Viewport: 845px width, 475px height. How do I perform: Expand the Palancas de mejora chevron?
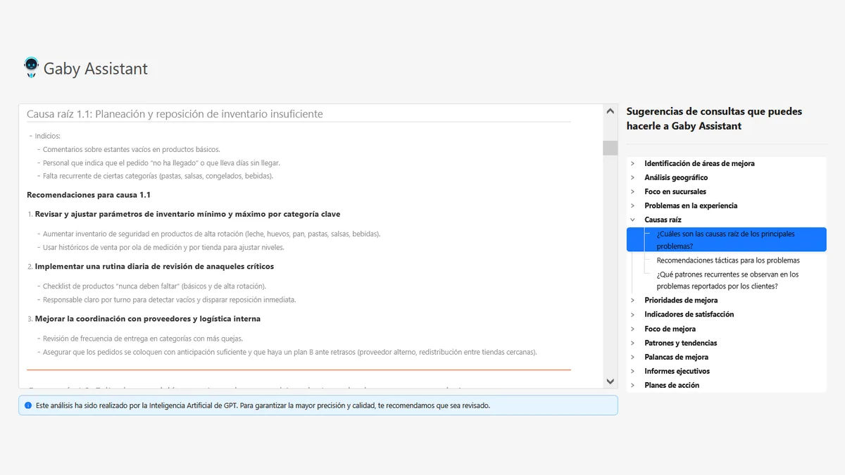(x=633, y=357)
